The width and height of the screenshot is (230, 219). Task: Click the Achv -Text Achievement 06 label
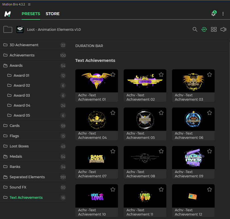[x=189, y=135]
